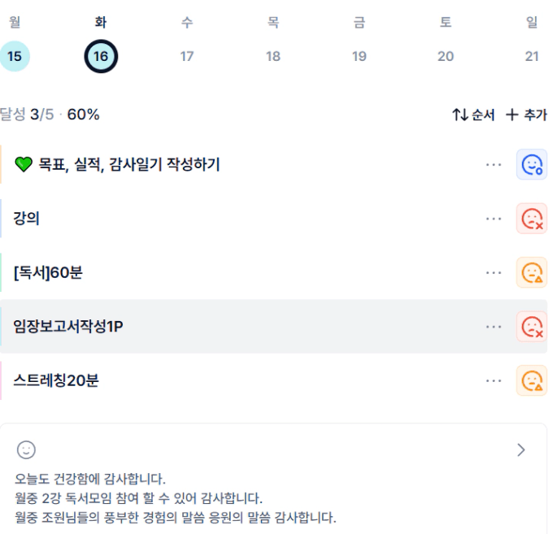
Task: Open the three-dot menu for [독서]60분
Action: (493, 273)
